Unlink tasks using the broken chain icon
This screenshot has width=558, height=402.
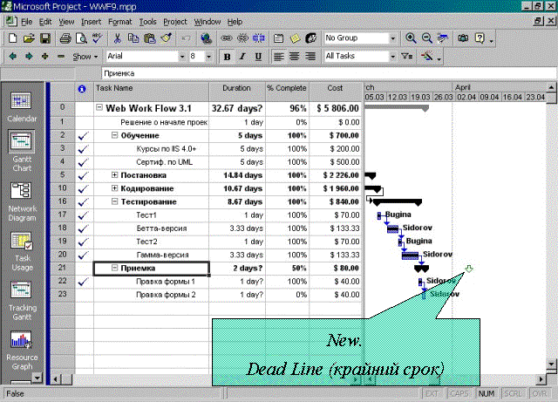[x=242, y=38]
